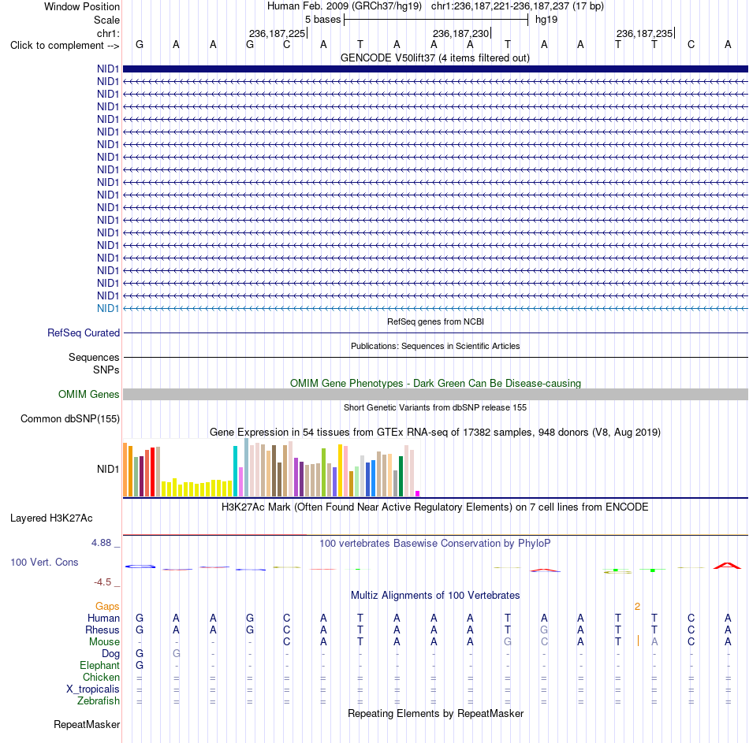Click the 'Scale' track label
The image size is (749, 743).
click(x=106, y=20)
